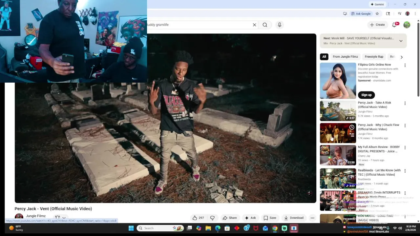Open options for My Full Album Review video
The image size is (420, 236).
pyautogui.click(x=405, y=147)
